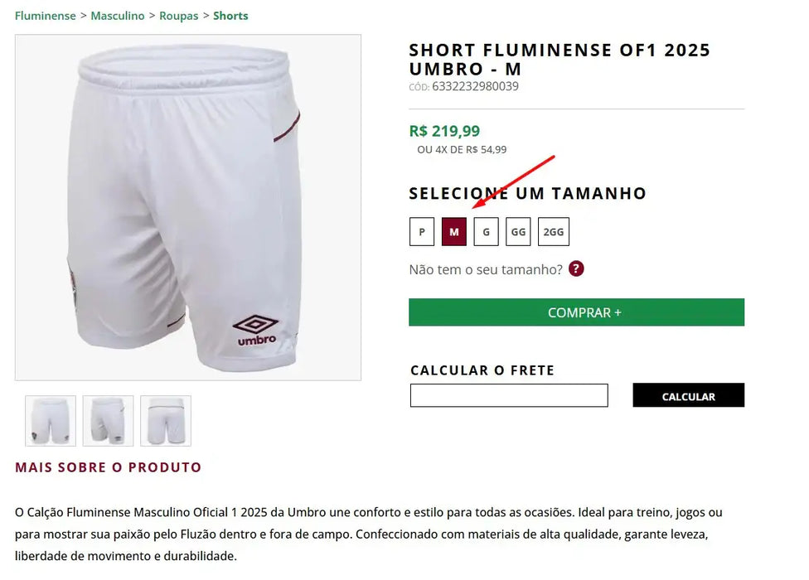Click the first shorts thumbnail
The image size is (809, 580).
(x=51, y=420)
